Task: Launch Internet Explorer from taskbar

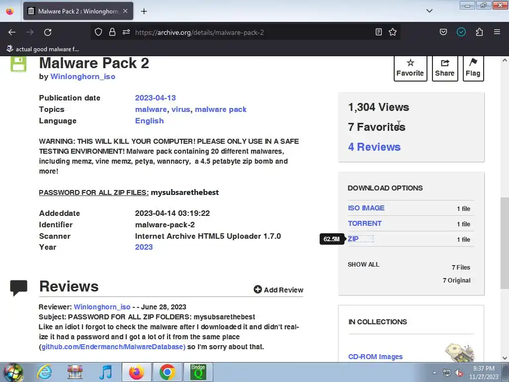Action: [44, 372]
